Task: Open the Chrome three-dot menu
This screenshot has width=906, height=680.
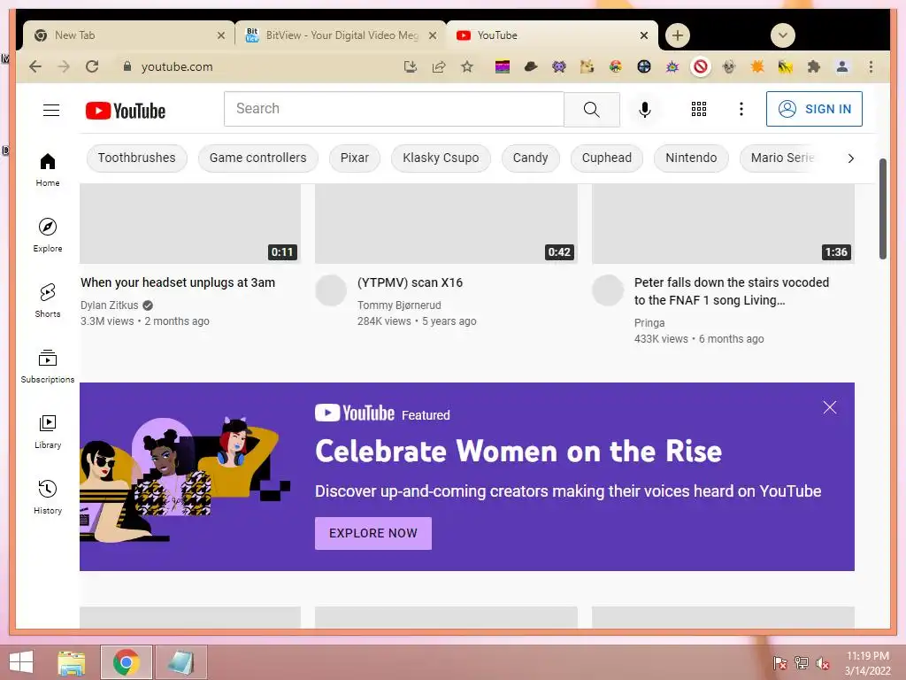Action: pyautogui.click(x=871, y=66)
